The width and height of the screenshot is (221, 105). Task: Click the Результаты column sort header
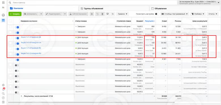(x=150, y=21)
